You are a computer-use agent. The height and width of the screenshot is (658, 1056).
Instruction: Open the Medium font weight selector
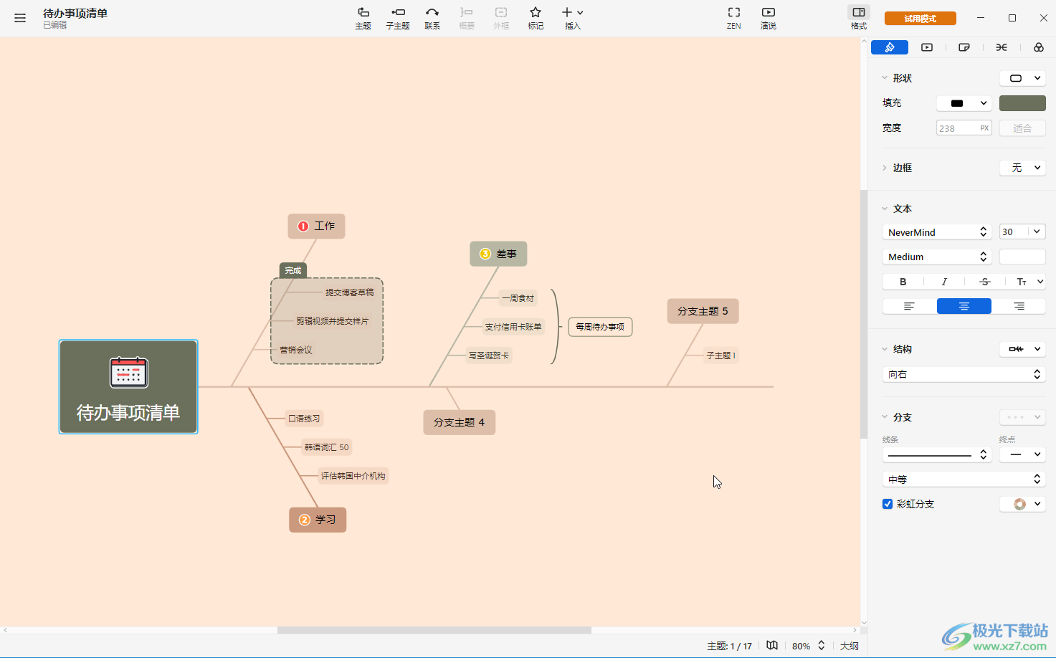click(937, 257)
